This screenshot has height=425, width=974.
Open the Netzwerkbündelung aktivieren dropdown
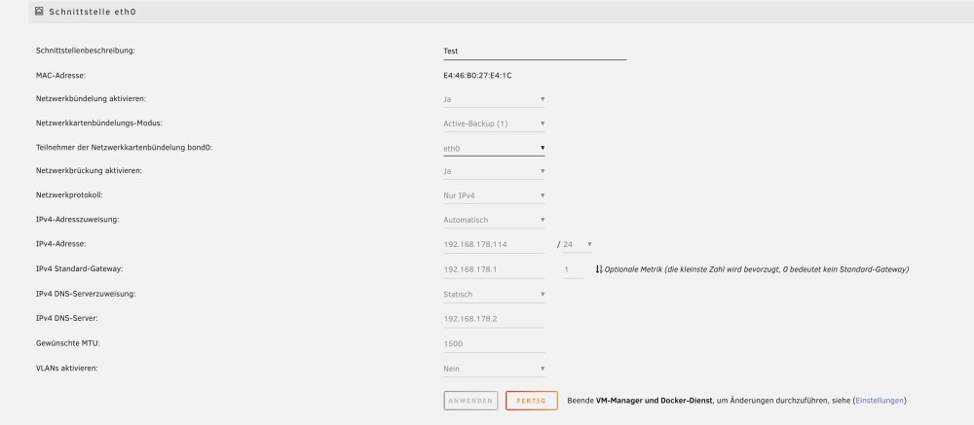[494, 98]
